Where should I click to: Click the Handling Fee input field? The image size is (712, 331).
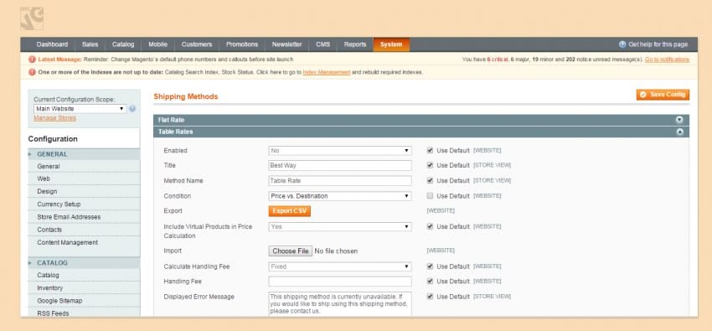pos(339,282)
